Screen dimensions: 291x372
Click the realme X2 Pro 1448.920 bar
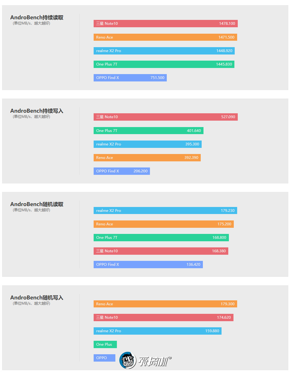pos(164,51)
